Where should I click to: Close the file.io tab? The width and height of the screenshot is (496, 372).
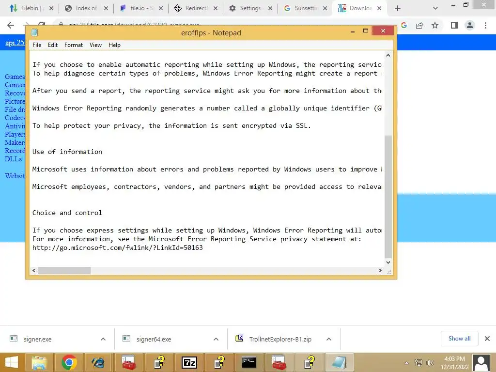tap(161, 8)
